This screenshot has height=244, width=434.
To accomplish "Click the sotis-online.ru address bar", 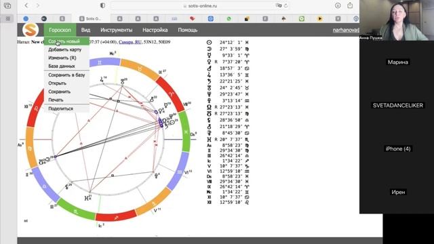I will [200, 5].
